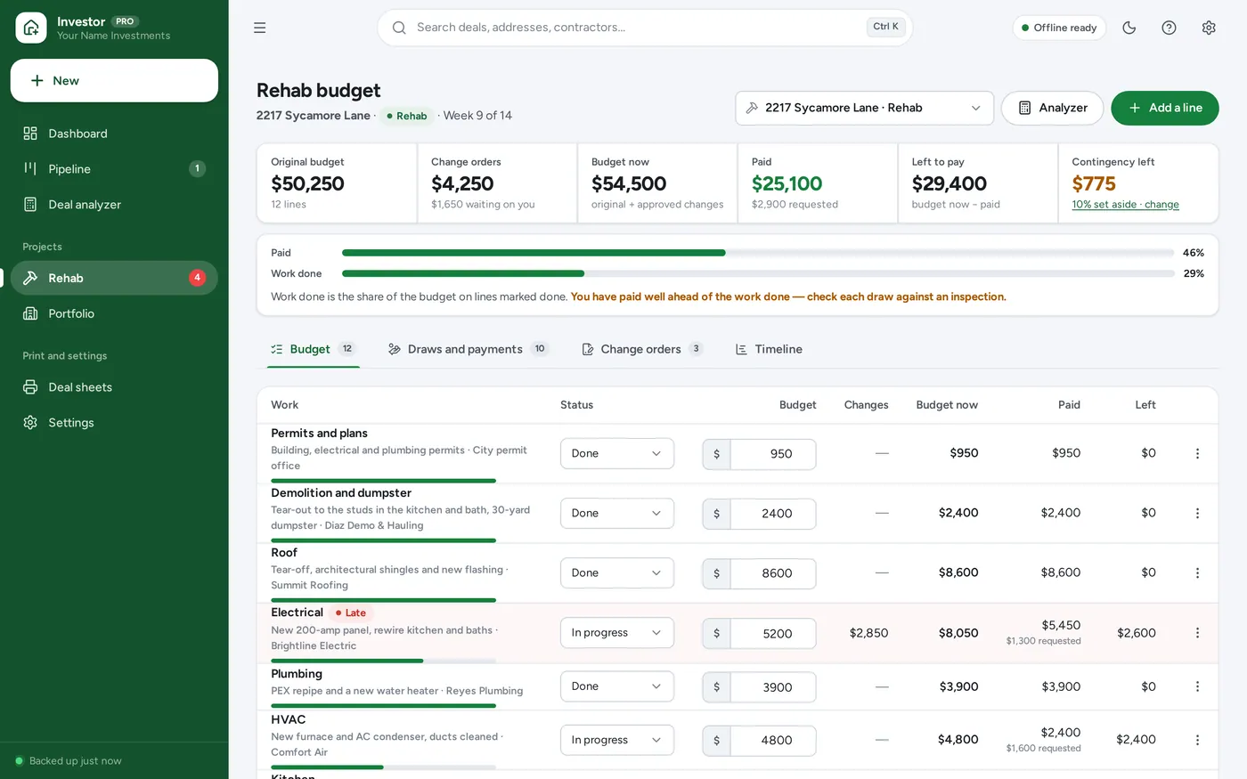The image size is (1247, 779).
Task: Open status dropdown for Electrical
Action: [617, 633]
